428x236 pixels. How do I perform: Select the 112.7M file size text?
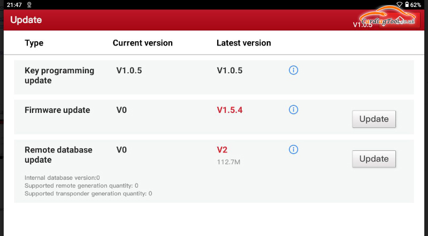228,162
